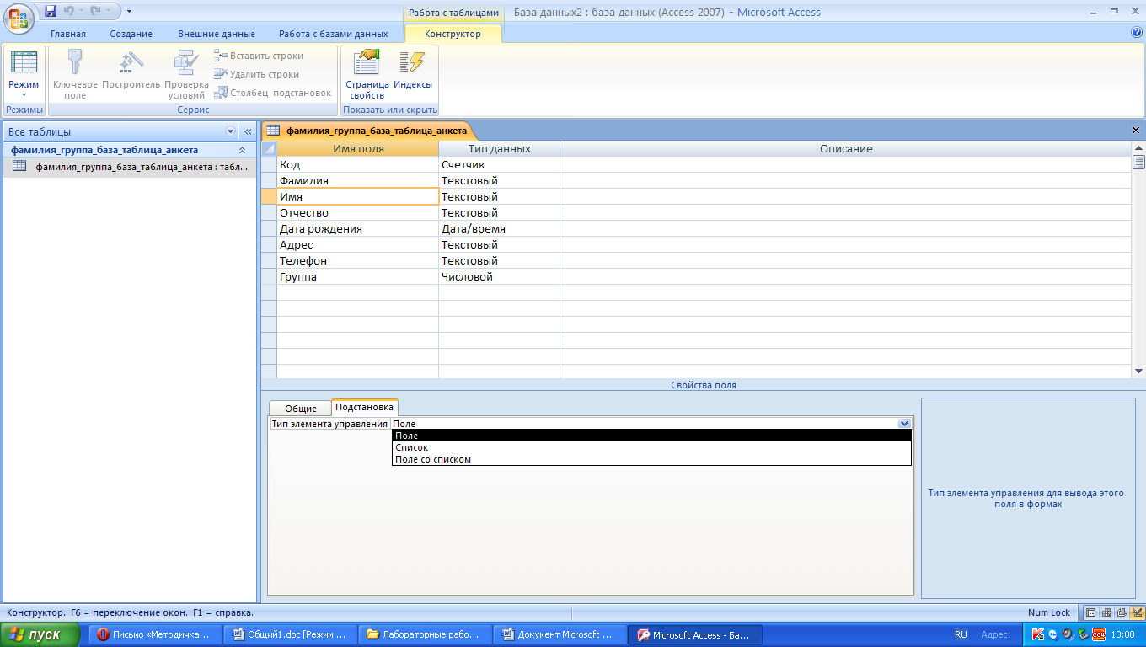Click the Undo arrow in quick access toolbar
The height and width of the screenshot is (647, 1146).
[x=71, y=12]
